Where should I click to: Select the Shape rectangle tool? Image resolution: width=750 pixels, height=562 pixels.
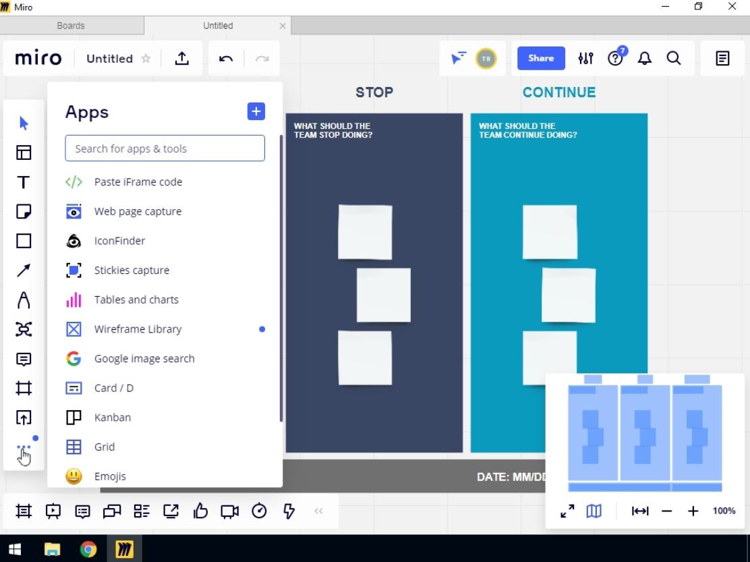(24, 241)
